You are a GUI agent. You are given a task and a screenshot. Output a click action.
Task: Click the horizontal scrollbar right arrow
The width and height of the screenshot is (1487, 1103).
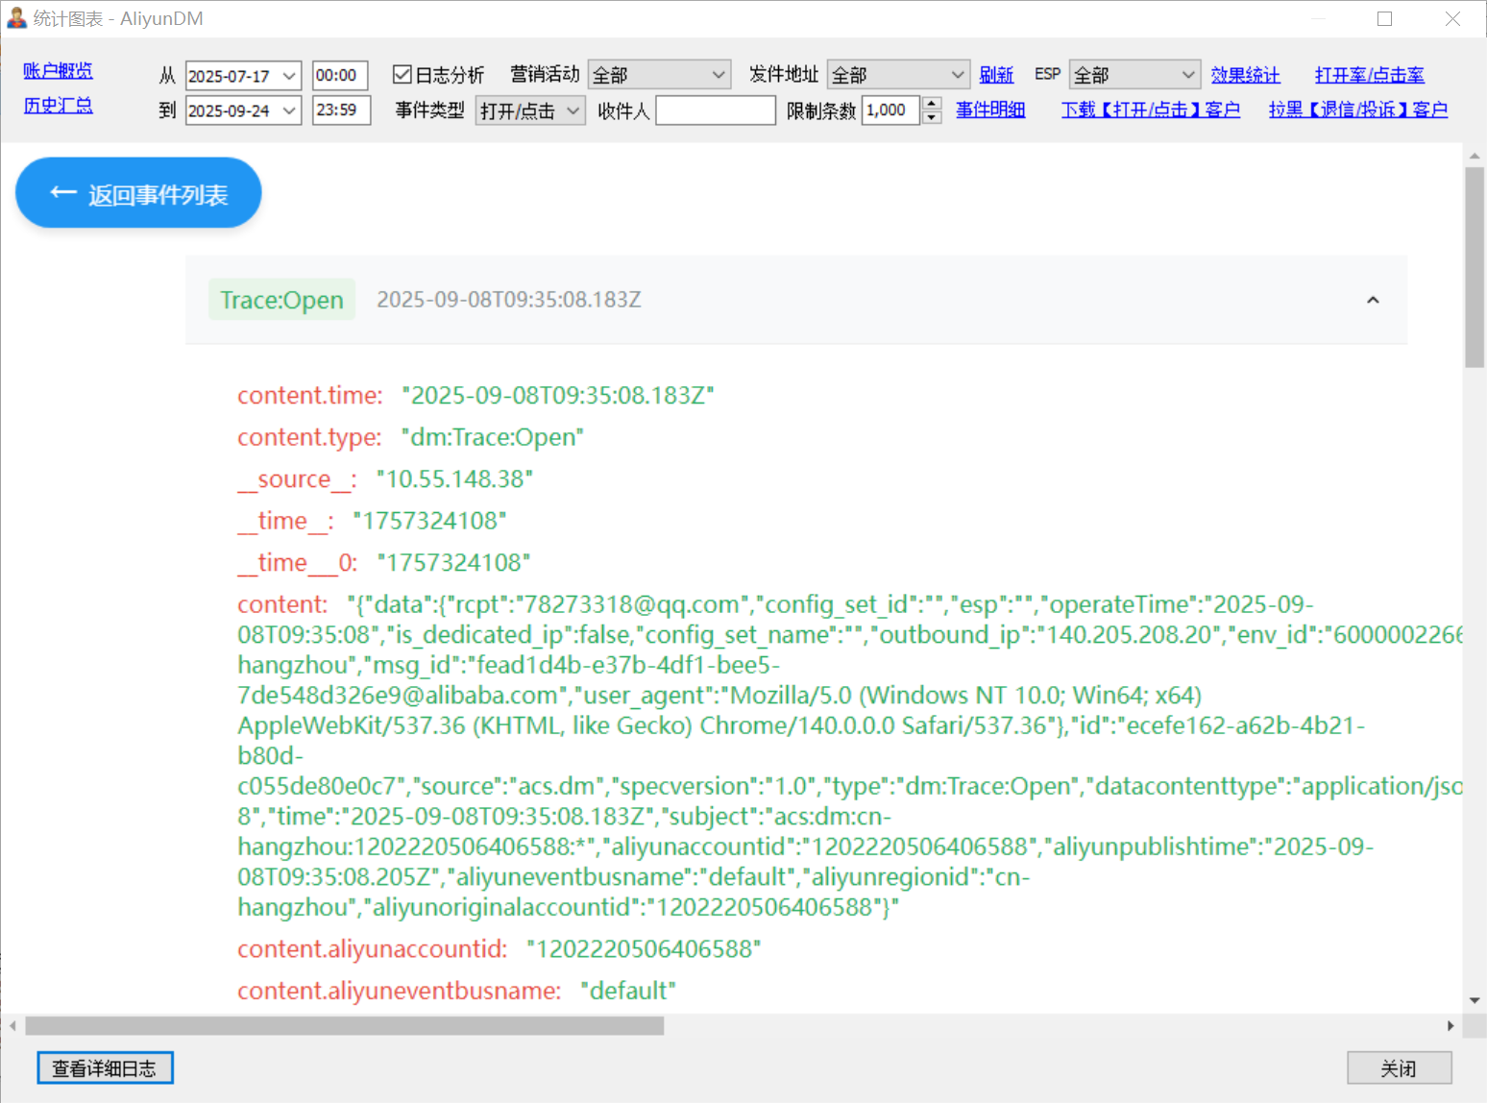[1450, 1026]
